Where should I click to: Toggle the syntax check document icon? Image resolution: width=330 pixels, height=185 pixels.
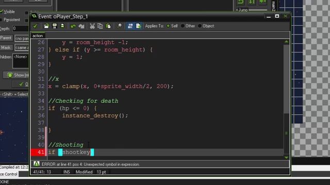coord(138,26)
